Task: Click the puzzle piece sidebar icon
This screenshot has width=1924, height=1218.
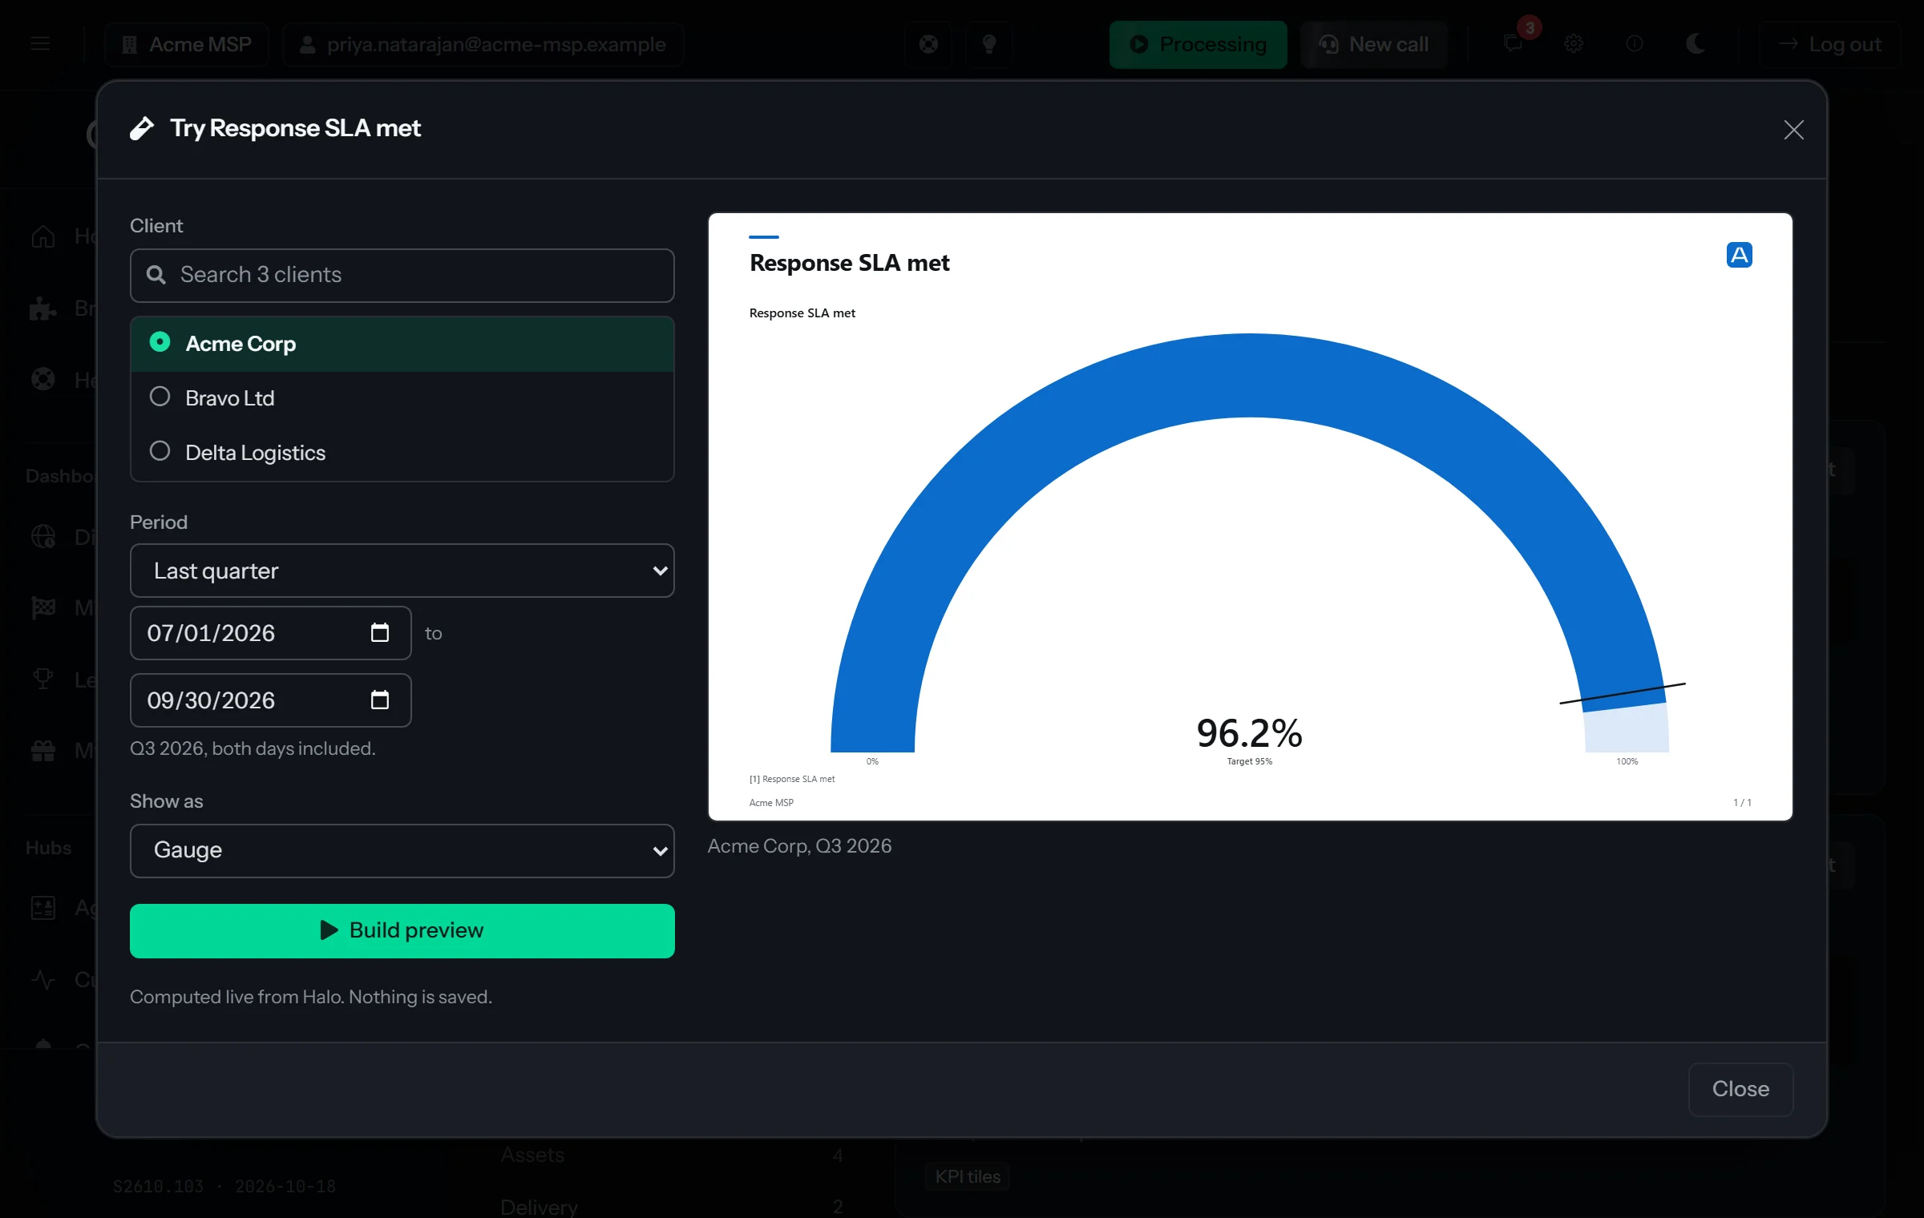Action: click(x=42, y=309)
